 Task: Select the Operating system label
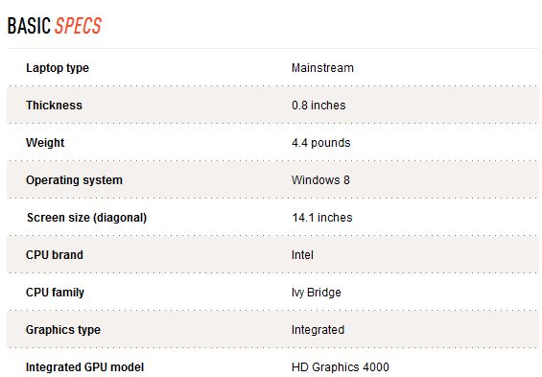[74, 180]
